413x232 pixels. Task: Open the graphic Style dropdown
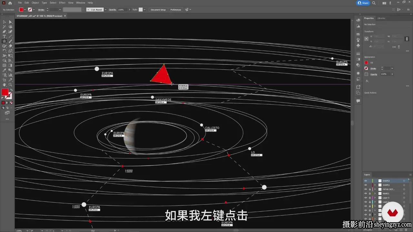(145, 10)
